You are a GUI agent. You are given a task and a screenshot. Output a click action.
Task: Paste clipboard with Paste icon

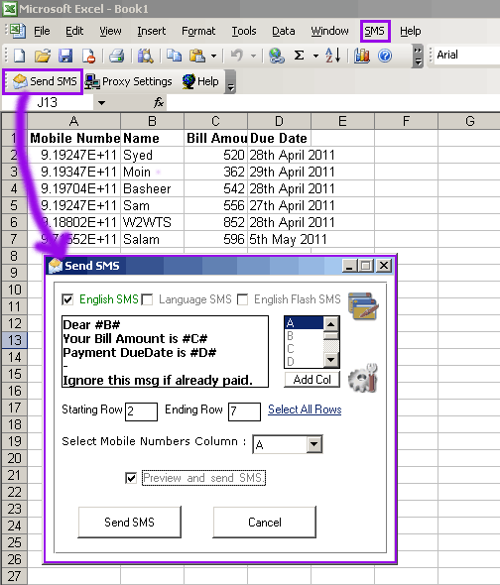(x=197, y=56)
